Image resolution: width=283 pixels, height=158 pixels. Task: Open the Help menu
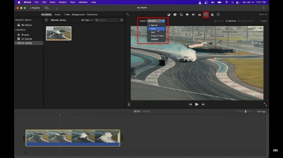coord(93,2)
